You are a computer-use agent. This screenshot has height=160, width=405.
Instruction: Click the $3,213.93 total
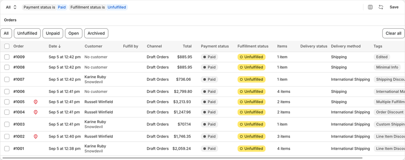coord(182,102)
